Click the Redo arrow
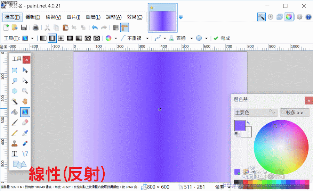The width and height of the screenshot is (313, 191). pos(104,27)
